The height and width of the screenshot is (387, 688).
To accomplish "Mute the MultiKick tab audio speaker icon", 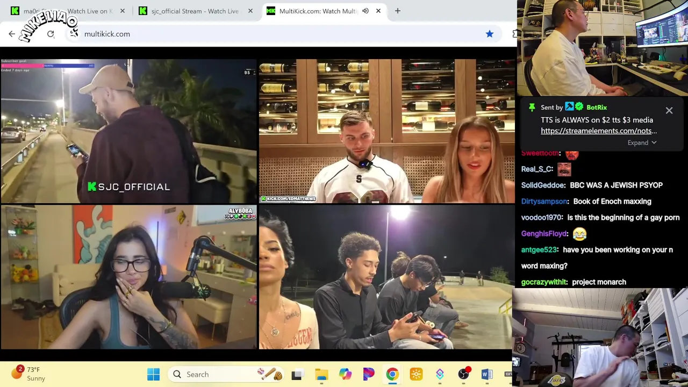I will click(365, 11).
